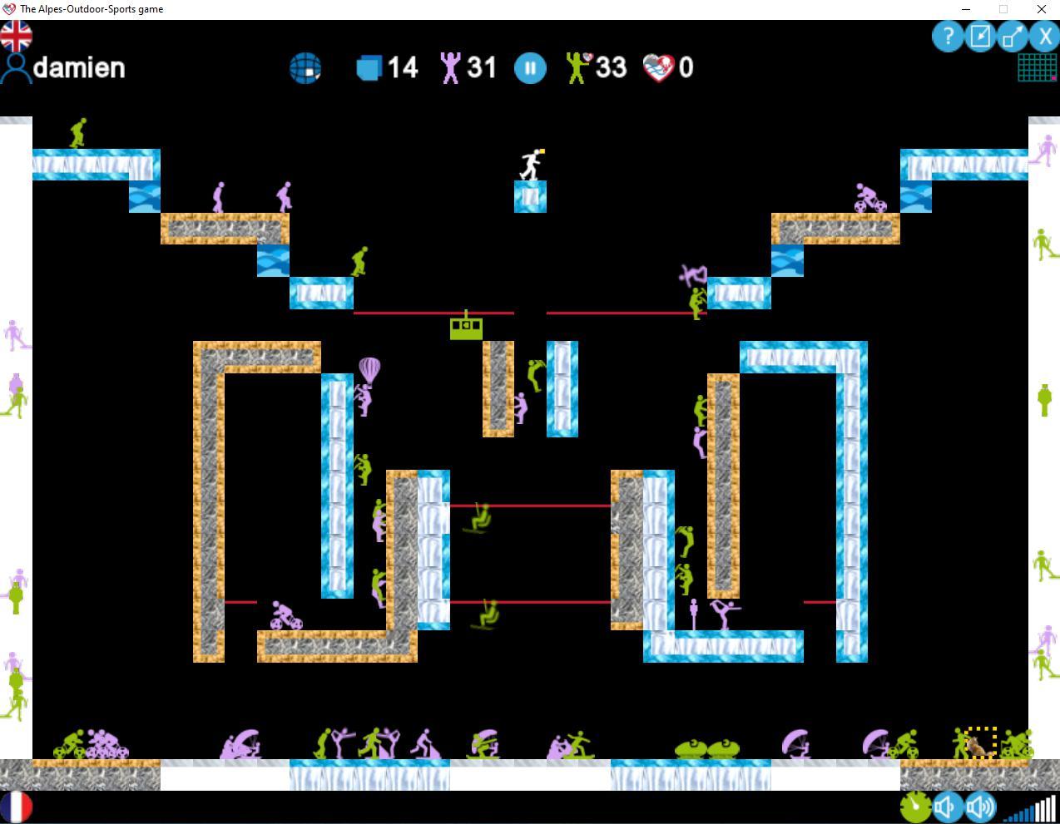Click the purple hot air balloon
1060x824 pixels.
coord(369,371)
